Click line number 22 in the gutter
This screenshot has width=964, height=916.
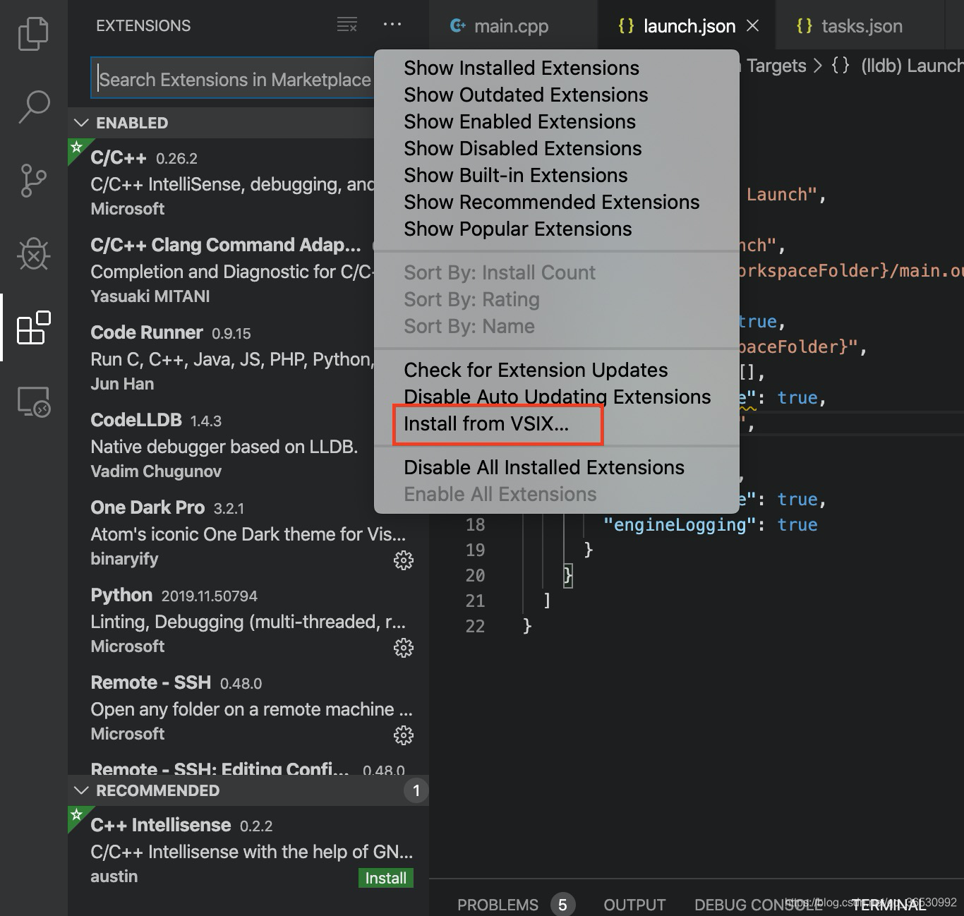click(475, 626)
